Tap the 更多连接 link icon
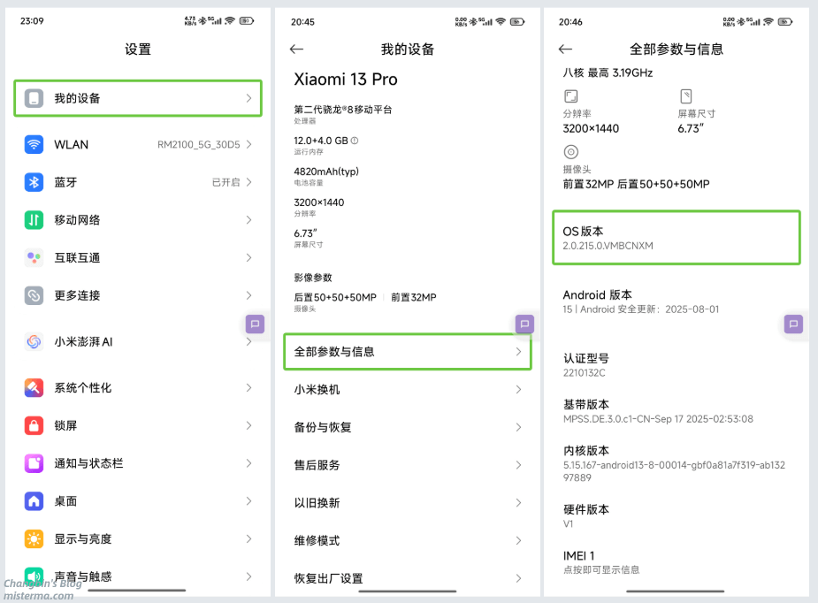 point(34,295)
